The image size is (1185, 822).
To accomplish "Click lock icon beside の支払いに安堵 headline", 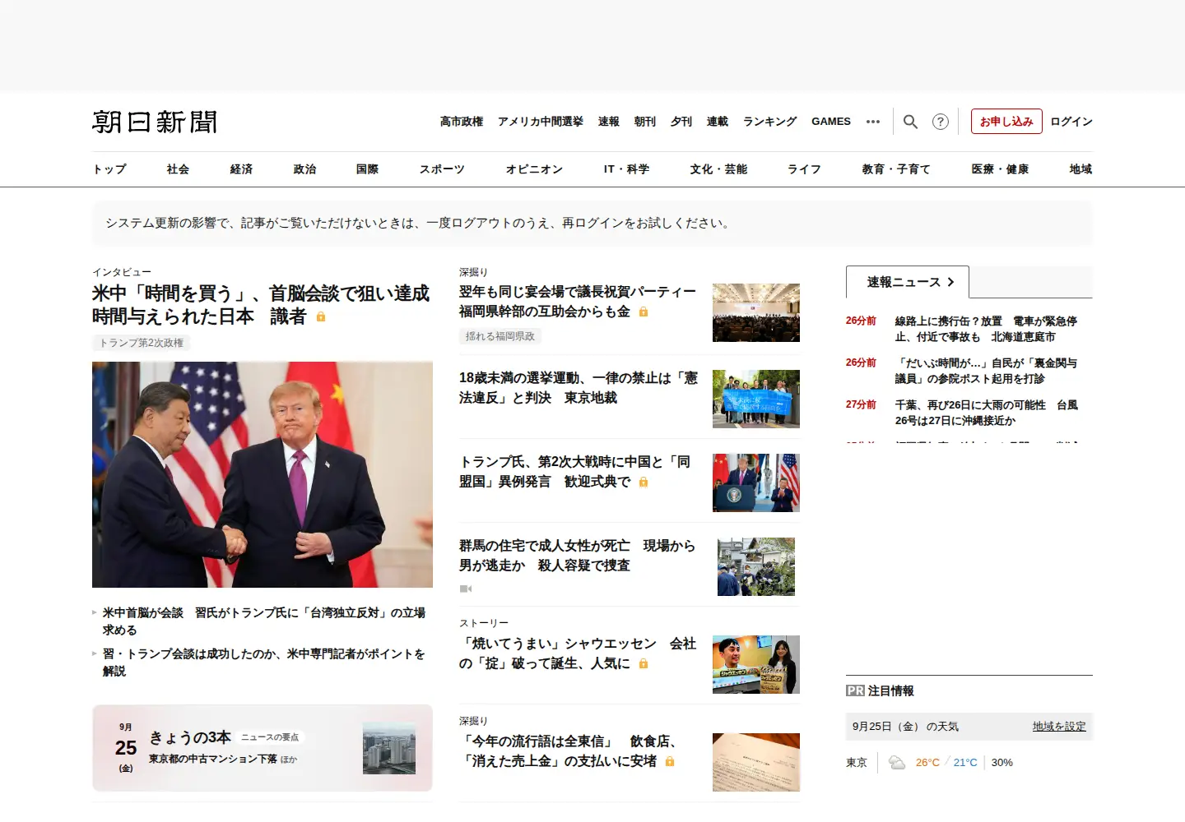I will click(670, 761).
